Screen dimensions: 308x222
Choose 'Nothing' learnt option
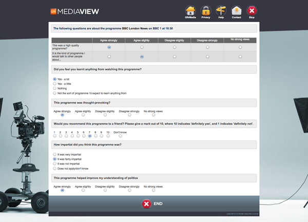pyautogui.click(x=54, y=89)
